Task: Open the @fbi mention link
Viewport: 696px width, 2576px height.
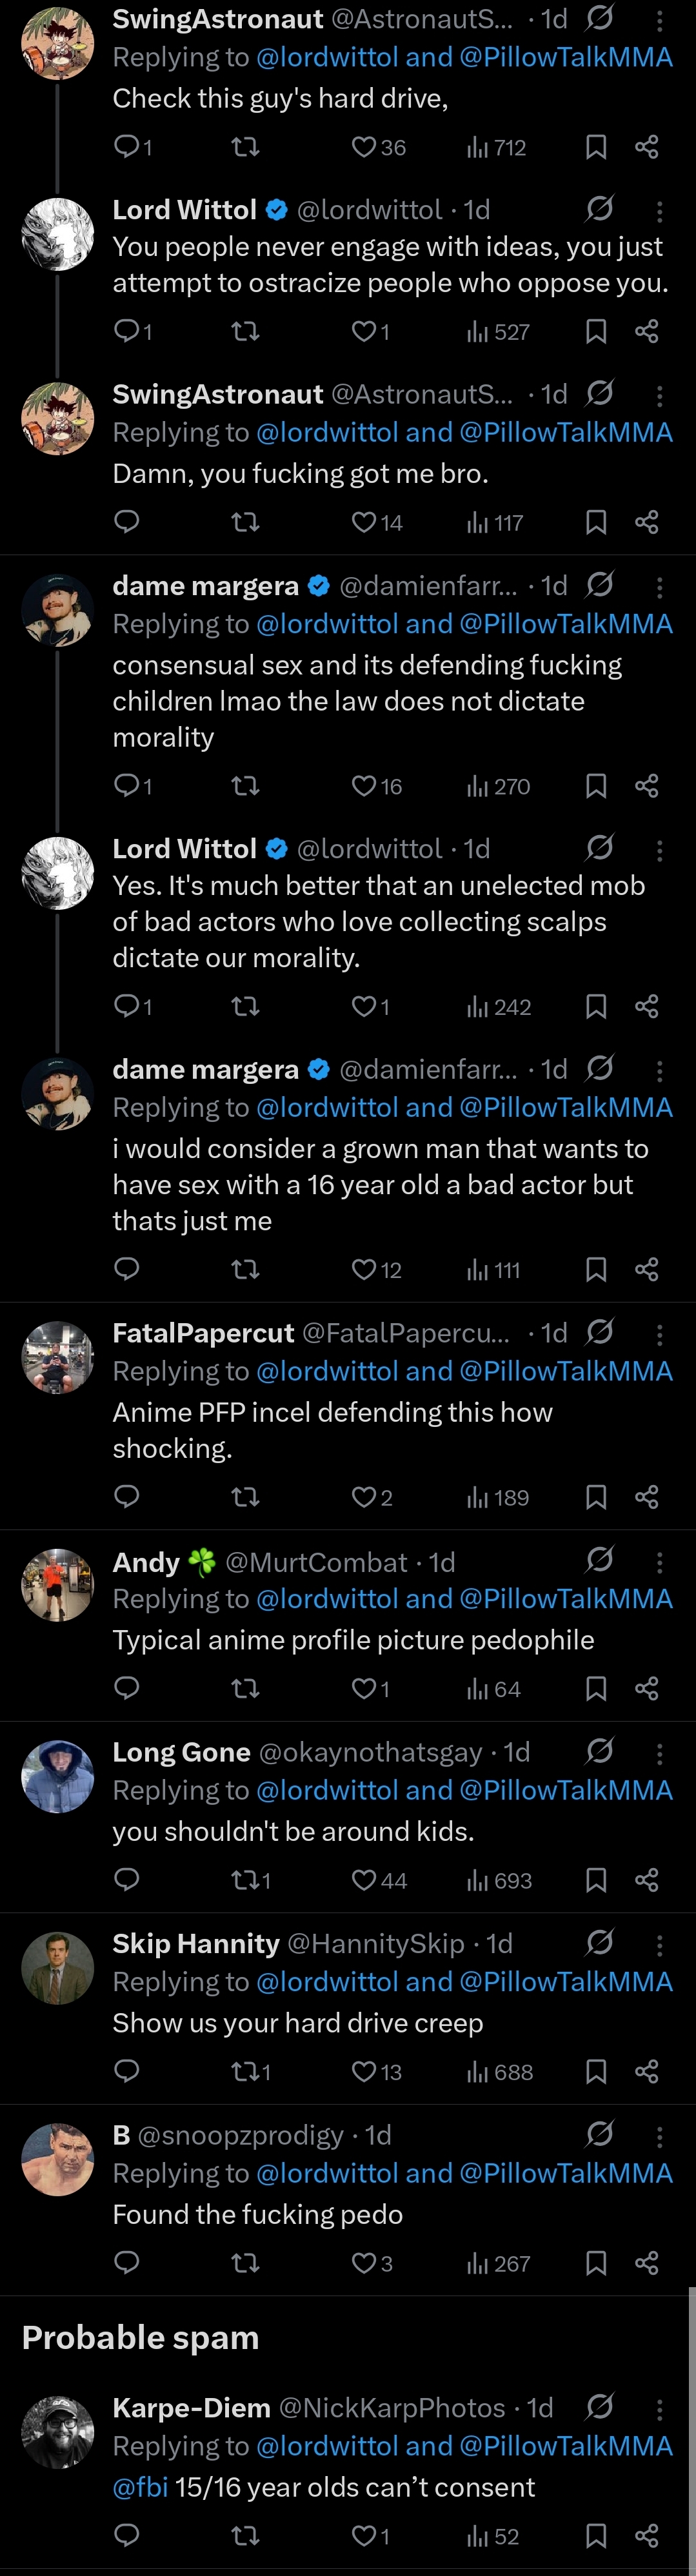Action: (140, 2487)
